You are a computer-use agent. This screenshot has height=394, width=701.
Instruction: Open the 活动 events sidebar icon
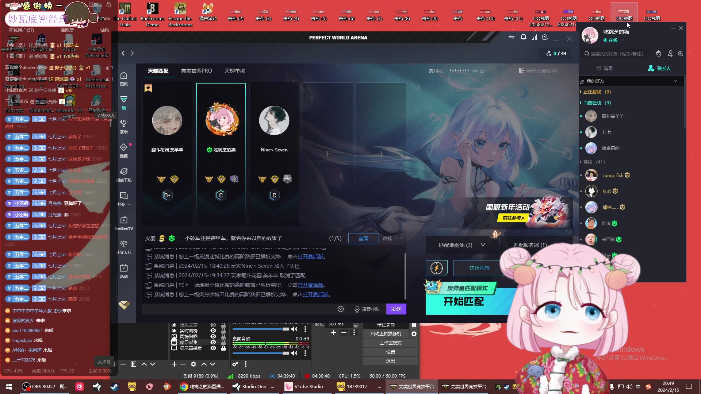[x=124, y=271]
